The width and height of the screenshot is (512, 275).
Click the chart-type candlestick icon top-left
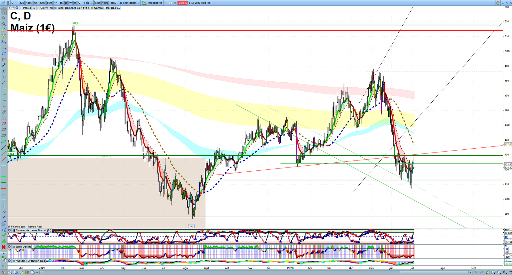pos(4,3)
